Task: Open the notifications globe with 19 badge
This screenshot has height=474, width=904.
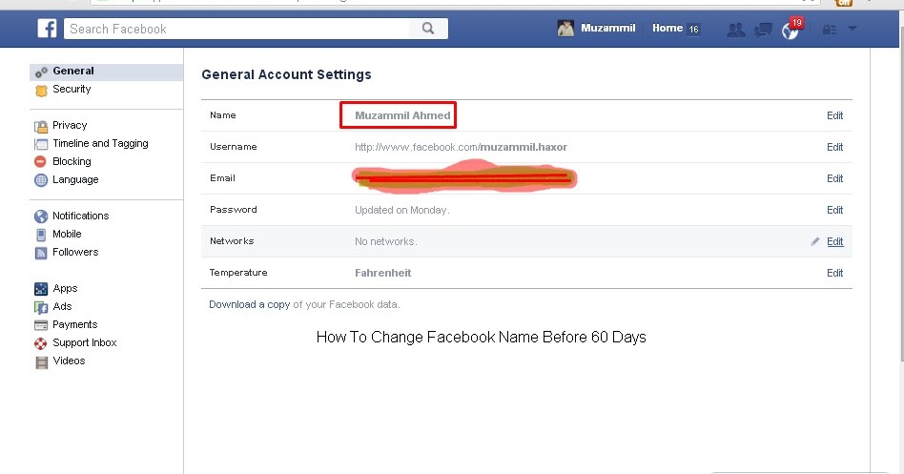Action: (x=791, y=30)
